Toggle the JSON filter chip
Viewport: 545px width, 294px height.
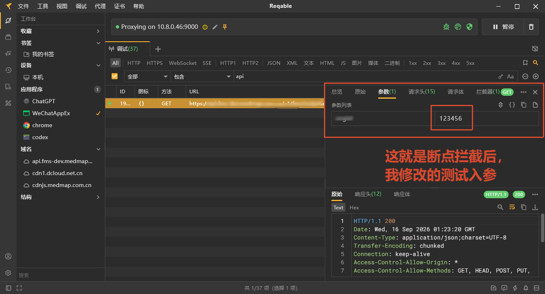[274, 63]
